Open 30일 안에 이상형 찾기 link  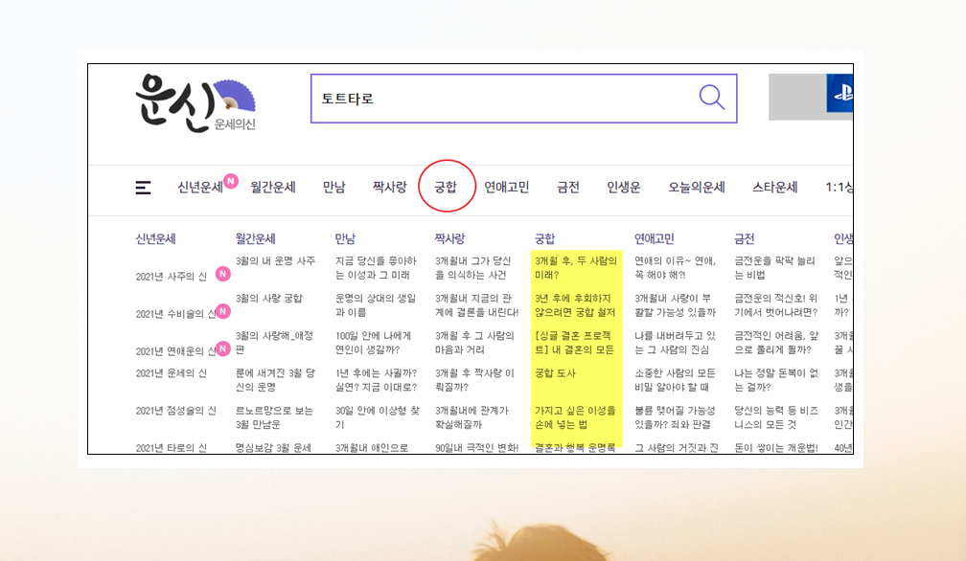click(x=377, y=417)
